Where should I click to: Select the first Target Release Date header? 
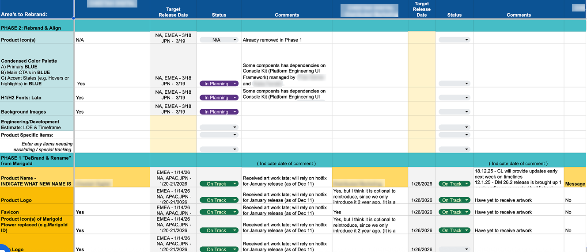click(173, 12)
